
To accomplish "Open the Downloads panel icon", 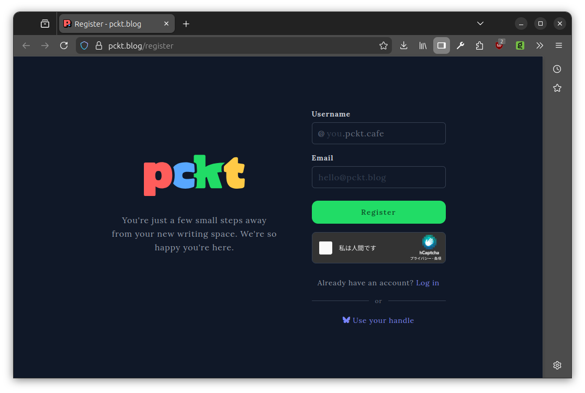I will pos(403,45).
